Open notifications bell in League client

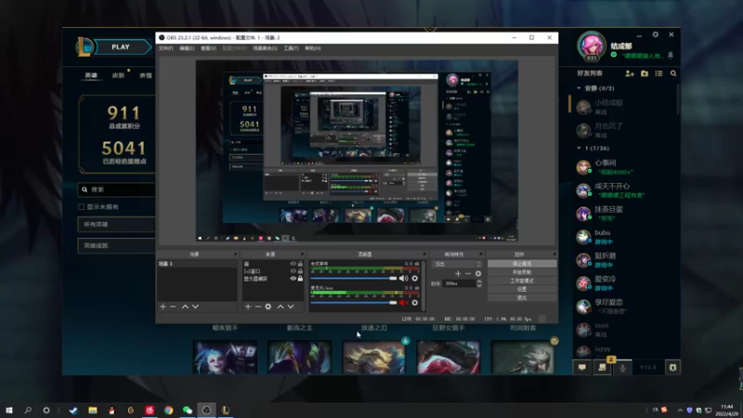pos(671,55)
